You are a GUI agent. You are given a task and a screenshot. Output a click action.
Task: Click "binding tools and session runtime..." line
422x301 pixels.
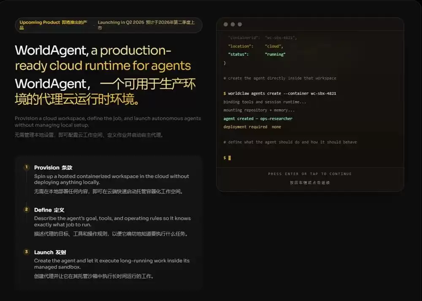point(265,102)
